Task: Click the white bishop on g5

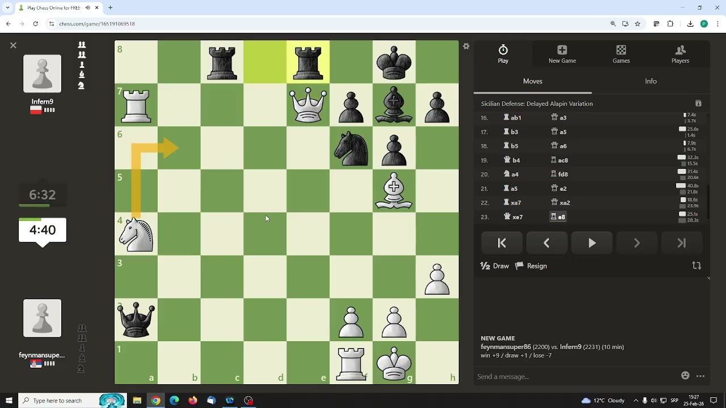Action: [x=394, y=191]
